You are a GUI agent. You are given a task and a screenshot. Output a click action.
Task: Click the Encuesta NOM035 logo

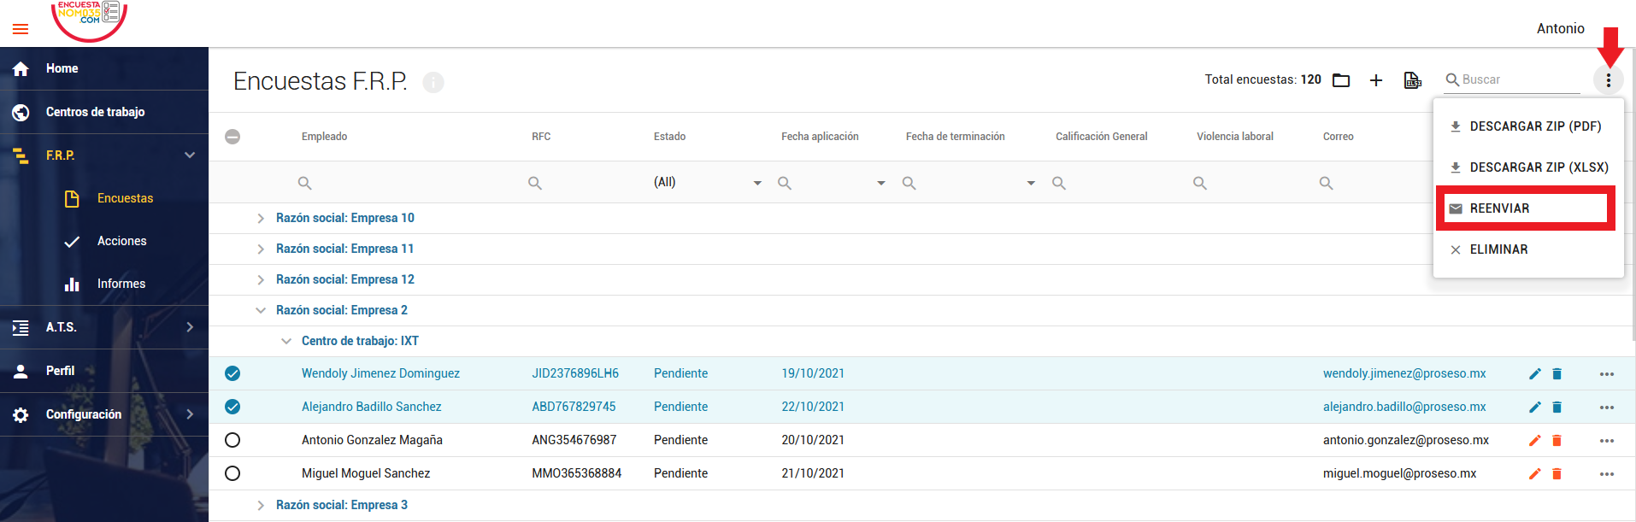89,21
